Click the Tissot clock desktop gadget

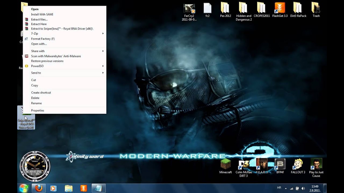point(35,166)
